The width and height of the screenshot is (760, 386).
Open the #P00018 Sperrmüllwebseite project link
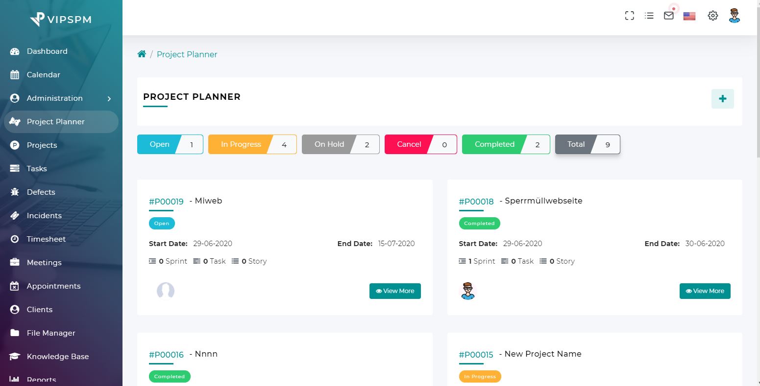click(476, 201)
